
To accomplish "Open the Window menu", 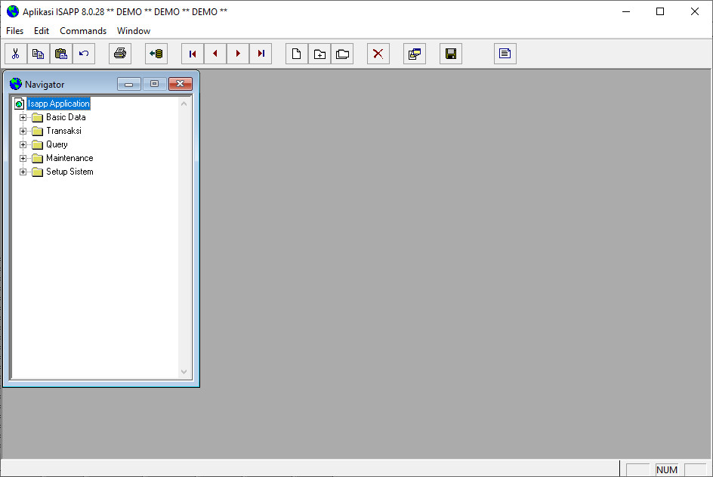I will point(133,31).
